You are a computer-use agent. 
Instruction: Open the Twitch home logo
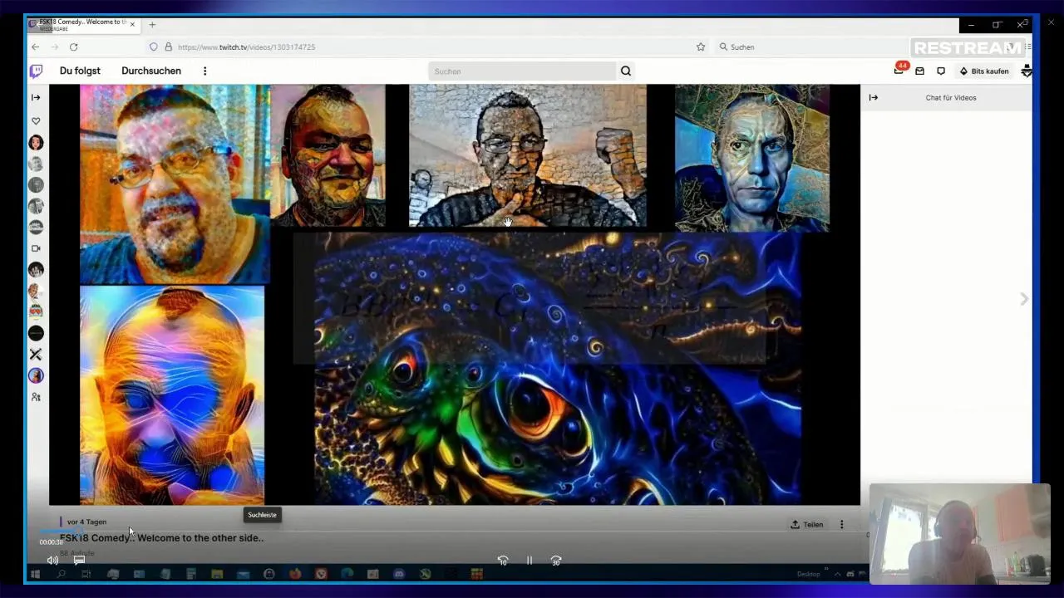pyautogui.click(x=36, y=71)
